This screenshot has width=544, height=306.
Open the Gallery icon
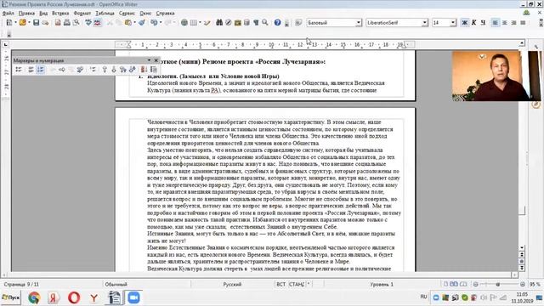coord(238,23)
